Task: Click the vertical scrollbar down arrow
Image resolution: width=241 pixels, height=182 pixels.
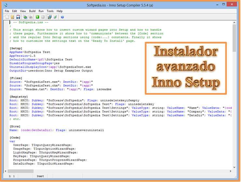Action: click(234, 167)
